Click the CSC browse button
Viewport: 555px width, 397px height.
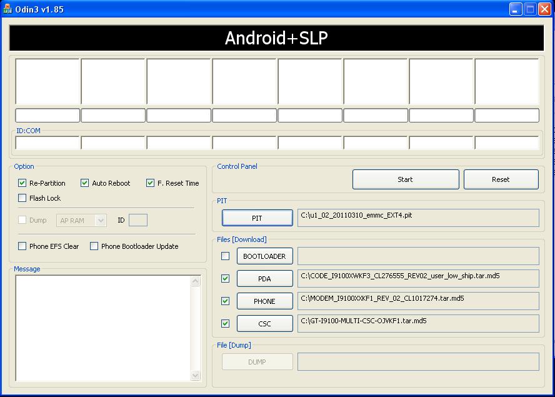pyautogui.click(x=265, y=323)
